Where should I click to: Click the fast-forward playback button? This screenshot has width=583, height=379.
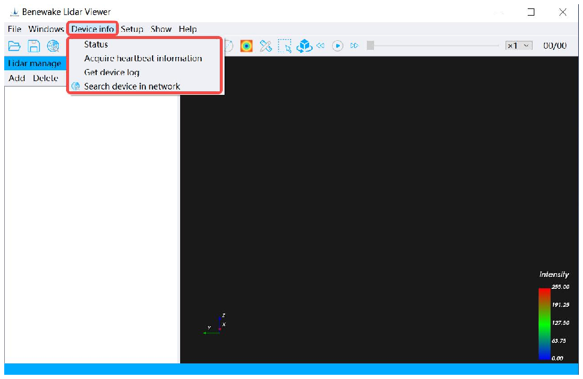(354, 46)
